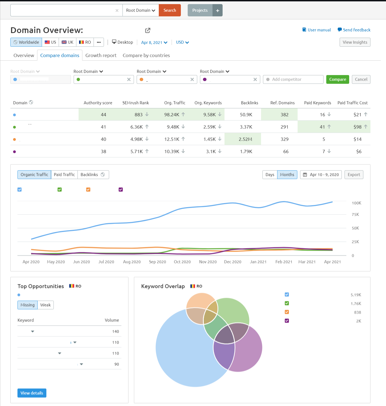Open Root Domain dropdown above green competitor
This screenshot has height=406, width=386.
88,71
